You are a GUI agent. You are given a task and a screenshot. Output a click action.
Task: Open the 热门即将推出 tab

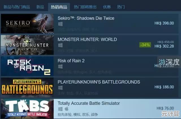(x=85, y=7)
